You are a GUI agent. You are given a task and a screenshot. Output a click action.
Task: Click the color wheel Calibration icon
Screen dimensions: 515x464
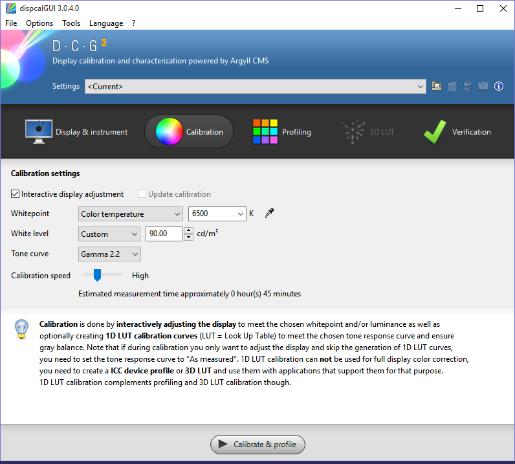pyautogui.click(x=169, y=131)
